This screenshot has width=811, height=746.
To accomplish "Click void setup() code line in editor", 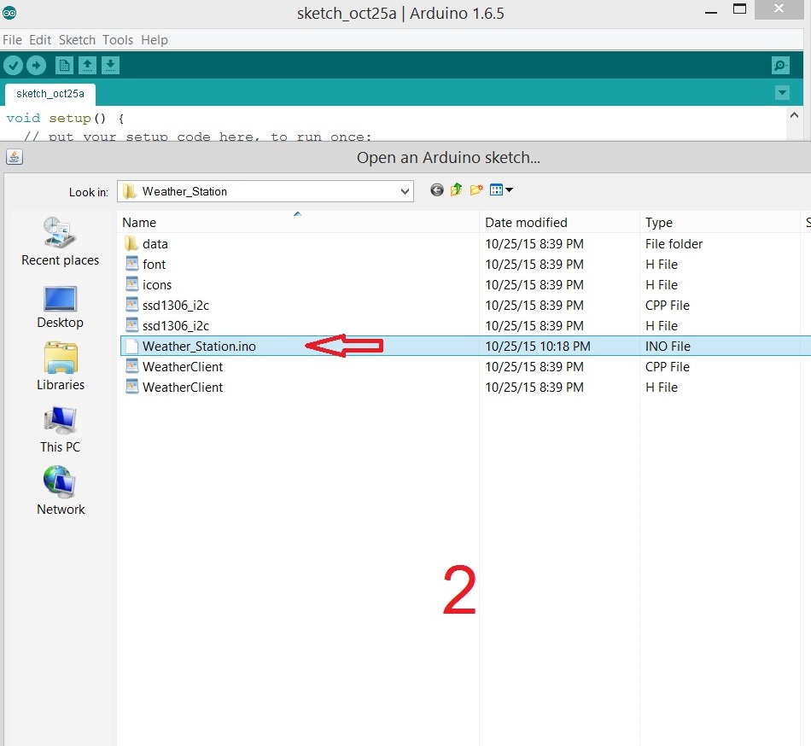I will (65, 119).
